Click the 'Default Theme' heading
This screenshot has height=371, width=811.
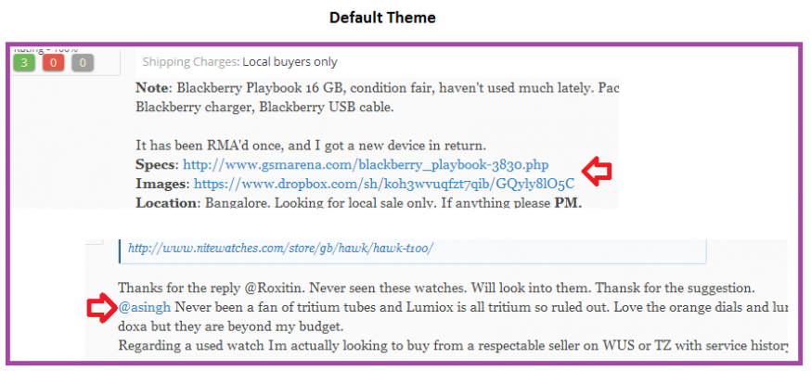tap(382, 18)
